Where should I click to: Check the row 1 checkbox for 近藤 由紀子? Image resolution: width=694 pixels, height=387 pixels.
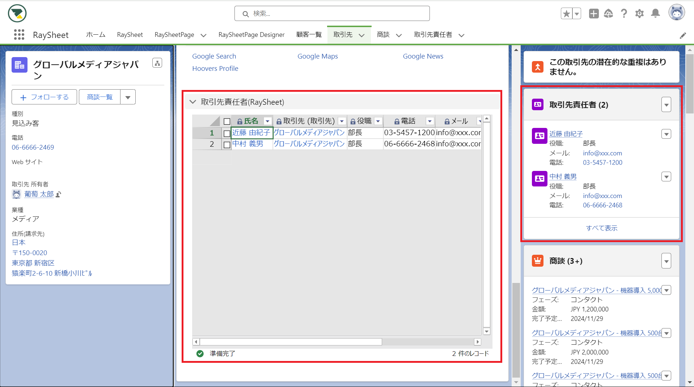point(227,134)
